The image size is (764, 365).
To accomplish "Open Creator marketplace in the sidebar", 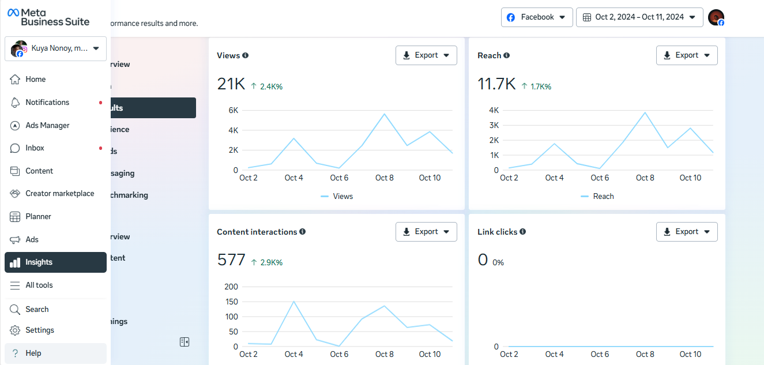I will coord(55,194).
